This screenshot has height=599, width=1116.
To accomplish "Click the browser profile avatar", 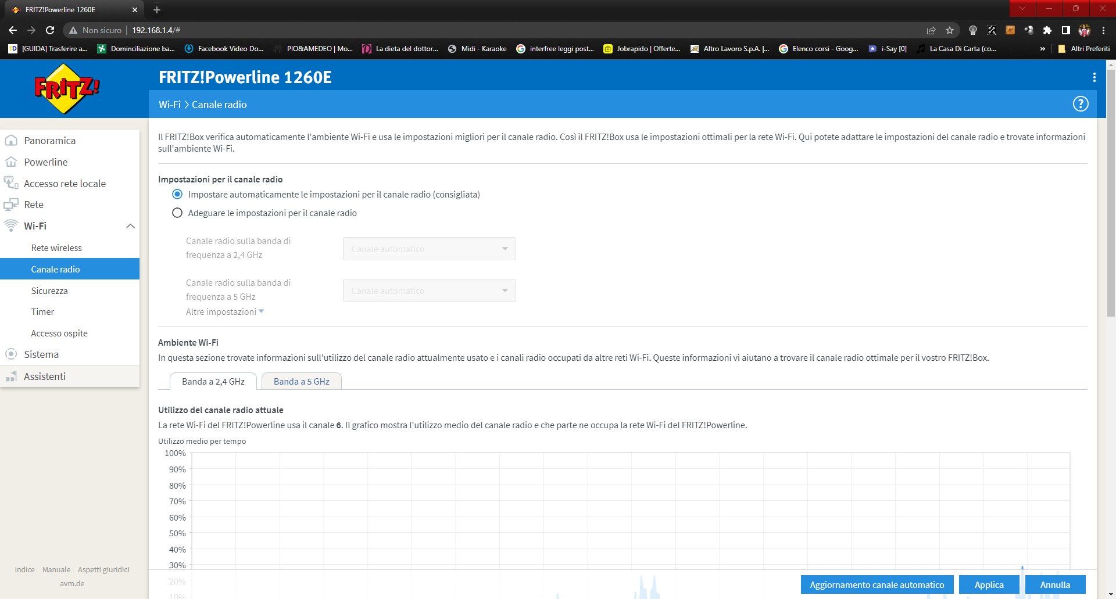I will click(1085, 30).
